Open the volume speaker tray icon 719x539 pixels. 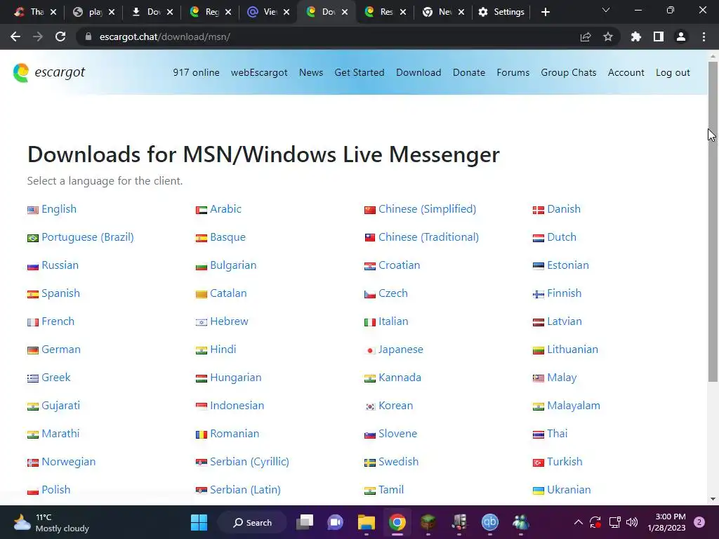click(632, 522)
